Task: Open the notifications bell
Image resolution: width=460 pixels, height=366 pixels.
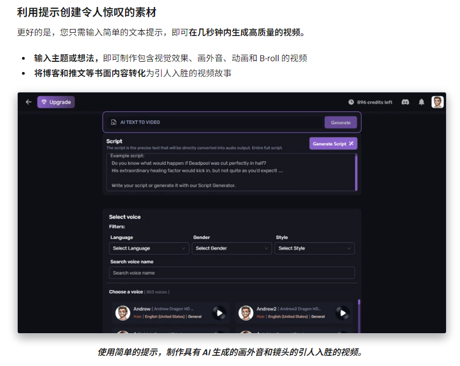Action: (x=421, y=102)
